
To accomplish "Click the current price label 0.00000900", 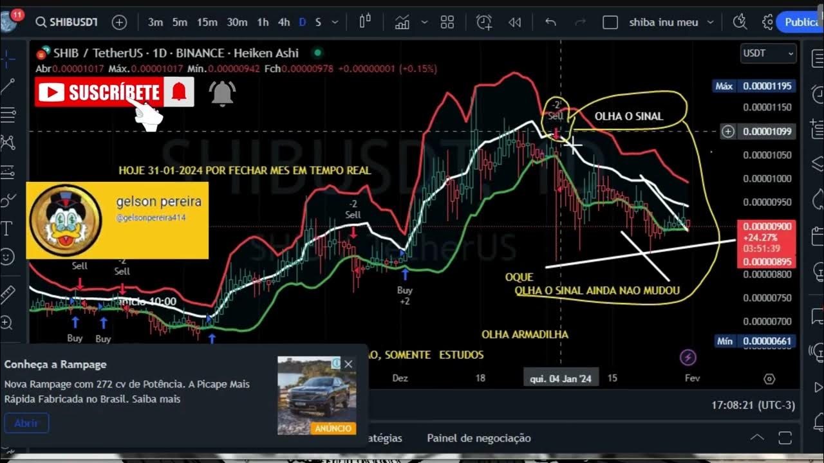I will coord(767,226).
